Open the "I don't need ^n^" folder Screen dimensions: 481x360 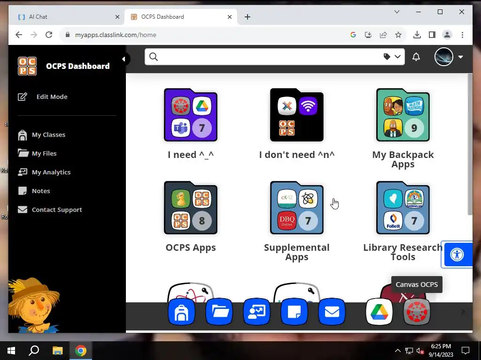(x=297, y=115)
